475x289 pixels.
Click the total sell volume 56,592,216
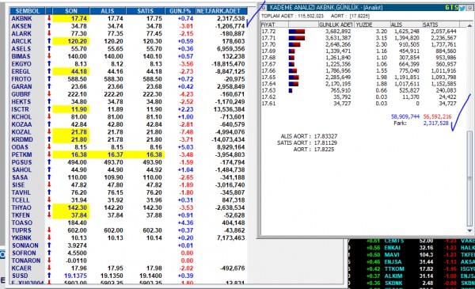(438, 116)
